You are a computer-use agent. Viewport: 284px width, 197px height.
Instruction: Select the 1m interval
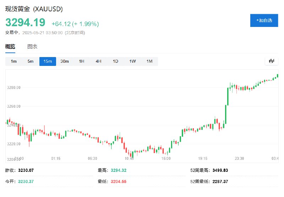13,61
